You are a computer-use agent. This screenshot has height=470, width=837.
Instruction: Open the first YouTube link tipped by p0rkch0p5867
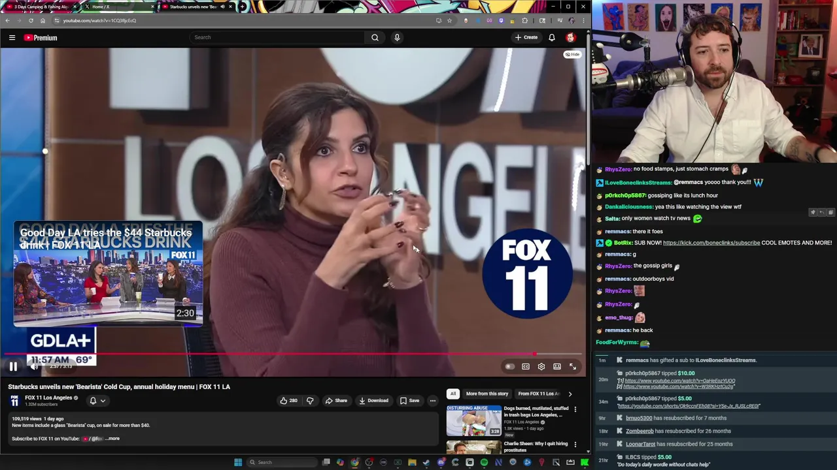tap(679, 381)
